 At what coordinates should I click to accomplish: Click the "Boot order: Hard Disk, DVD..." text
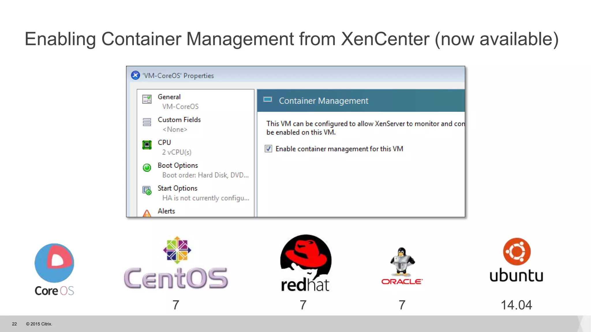coord(205,175)
